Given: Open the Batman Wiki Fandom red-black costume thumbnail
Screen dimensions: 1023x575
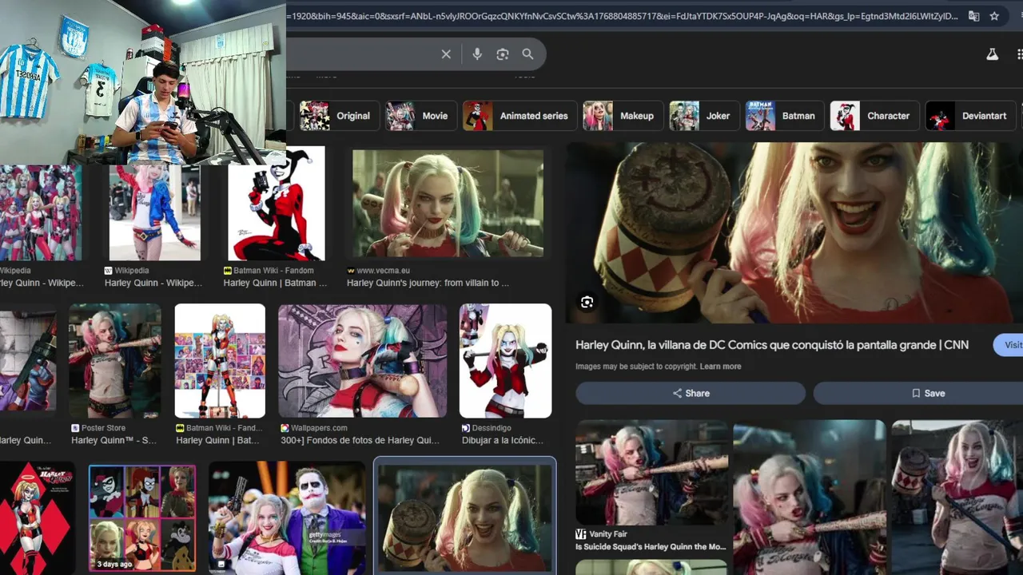Looking at the screenshot, I should tap(277, 204).
